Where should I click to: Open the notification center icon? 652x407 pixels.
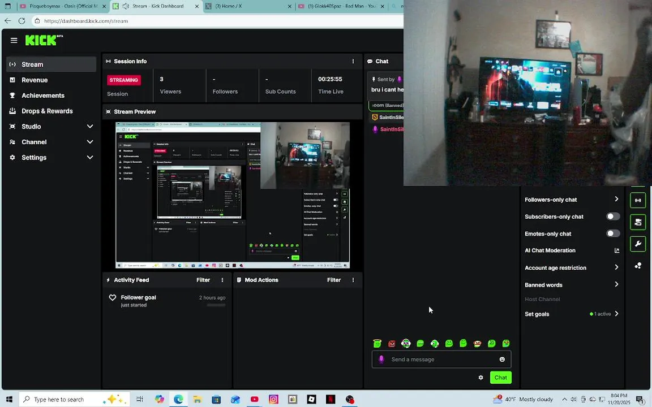pyautogui.click(x=640, y=399)
